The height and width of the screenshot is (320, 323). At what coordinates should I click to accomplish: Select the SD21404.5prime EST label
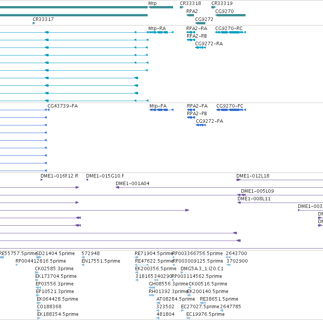[55, 253]
